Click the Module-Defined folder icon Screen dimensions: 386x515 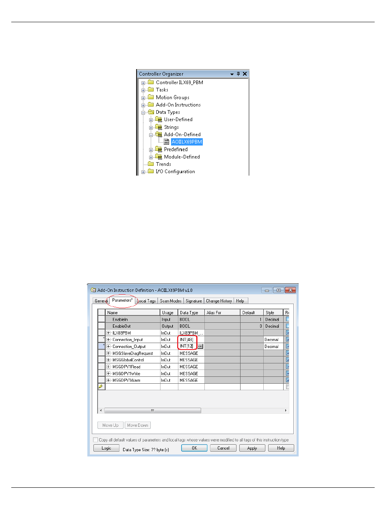159,157
